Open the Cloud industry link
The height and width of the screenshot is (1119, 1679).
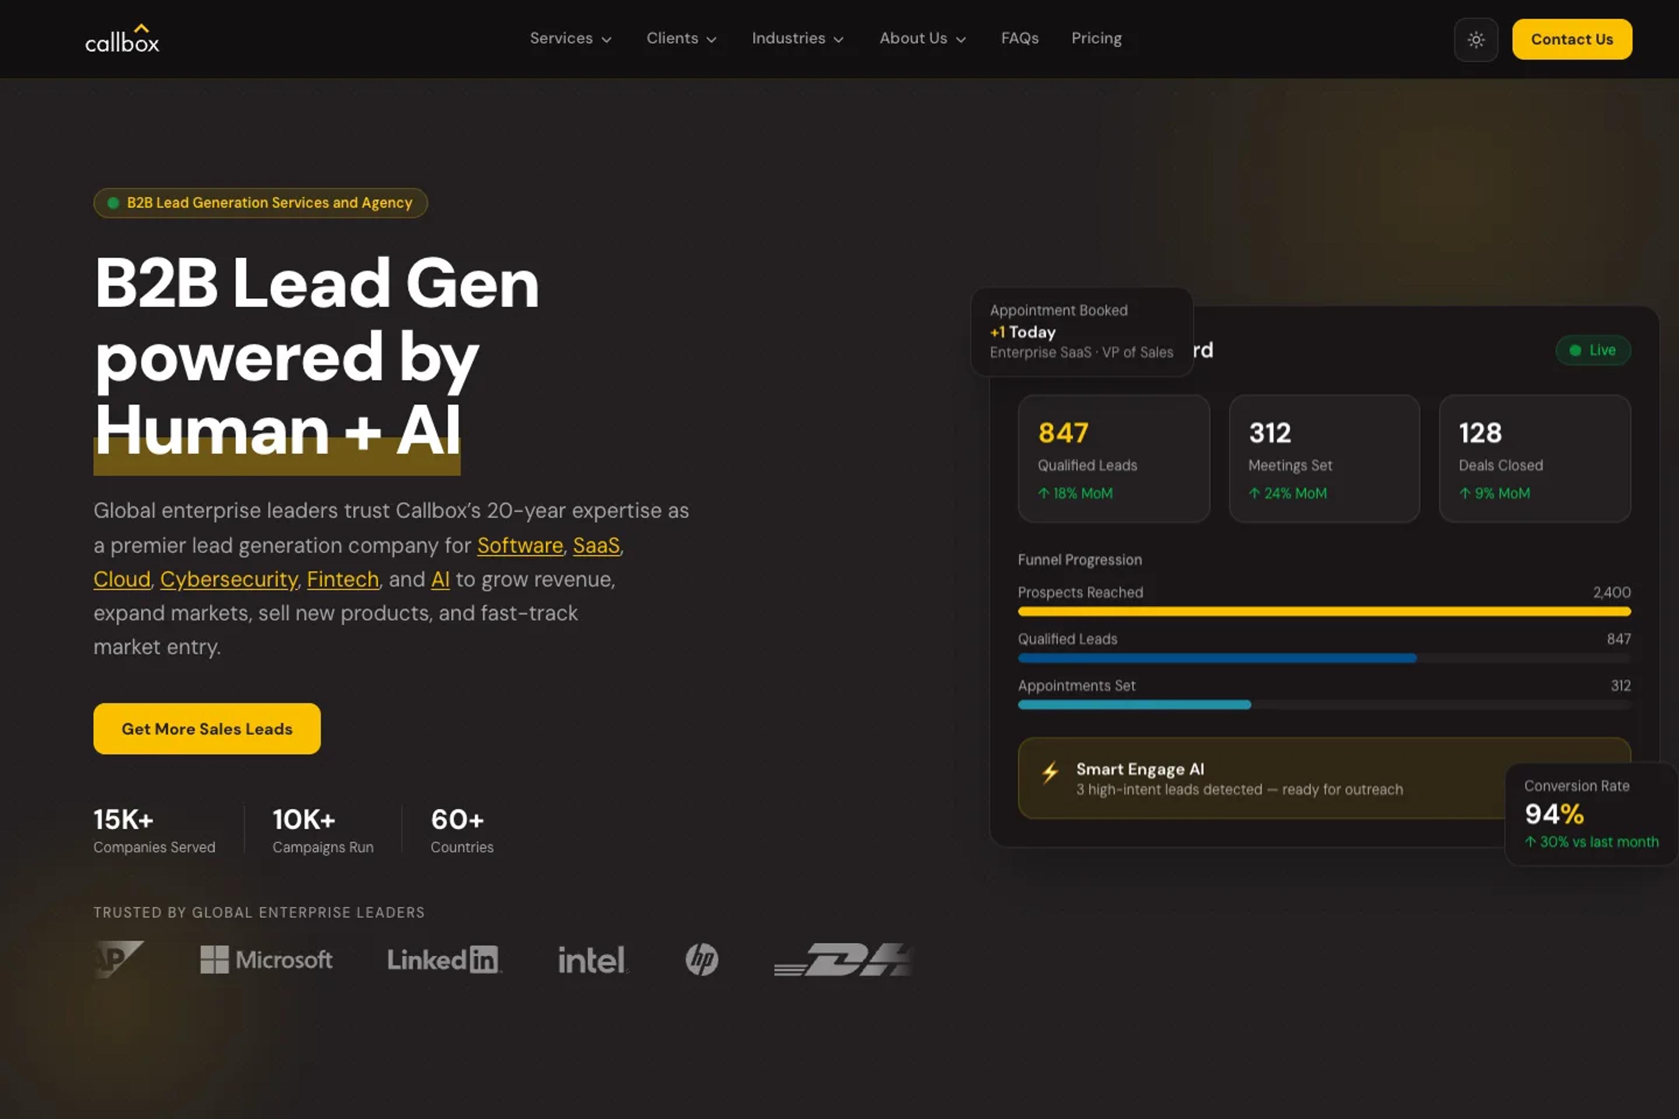coord(122,580)
